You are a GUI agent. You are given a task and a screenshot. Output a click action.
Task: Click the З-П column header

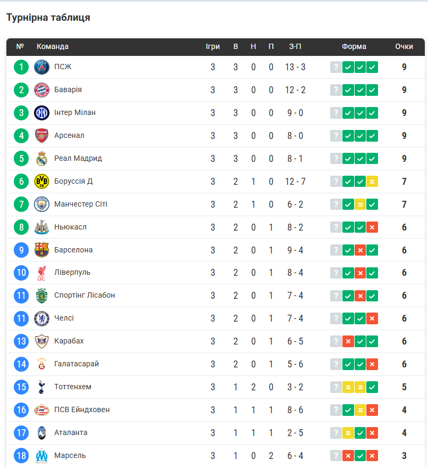[x=295, y=47]
